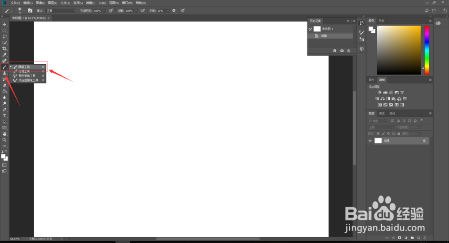Change the screen mode icon

click(x=4, y=172)
